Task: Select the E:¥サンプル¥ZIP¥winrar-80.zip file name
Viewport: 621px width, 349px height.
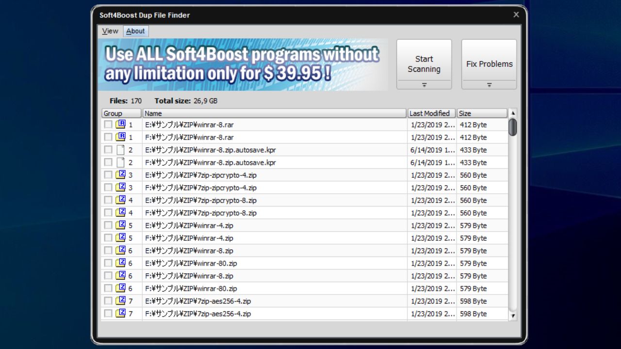Action: [x=191, y=263]
